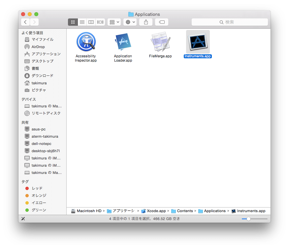Image resolution: width=289 pixels, height=249 pixels.
Task: Click the status text showing 466.52 GB free
Action: coord(144,219)
